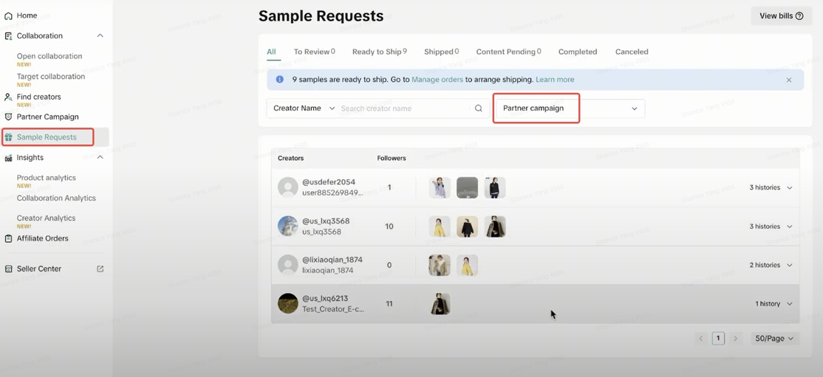
Task: Click the Partner Campaign shield icon
Action: click(8, 117)
